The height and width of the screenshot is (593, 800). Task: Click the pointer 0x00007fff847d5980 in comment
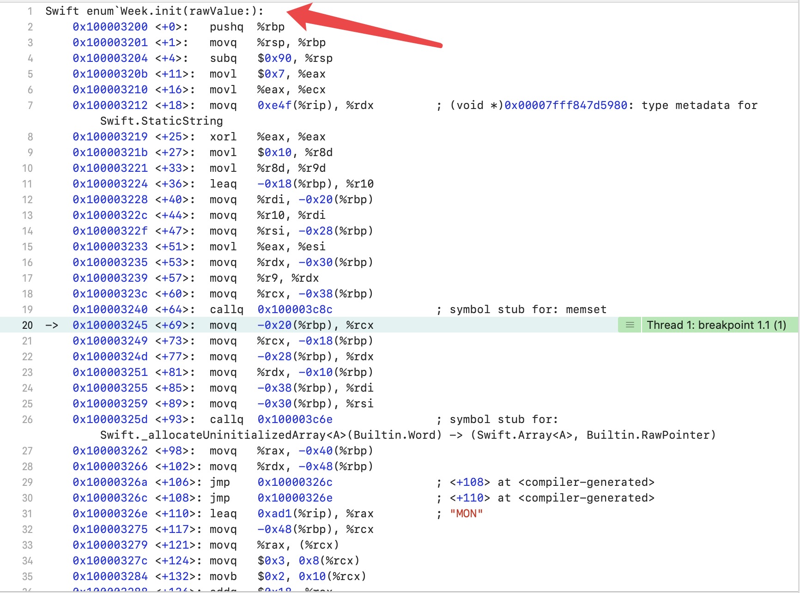566,105
